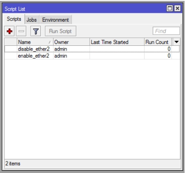Click admin owner of disable_ether2
Viewport: 185px width, 173px height.
(60, 49)
